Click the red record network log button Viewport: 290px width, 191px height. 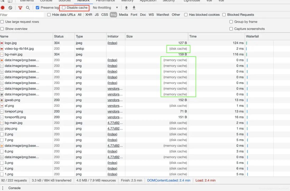click(3, 8)
